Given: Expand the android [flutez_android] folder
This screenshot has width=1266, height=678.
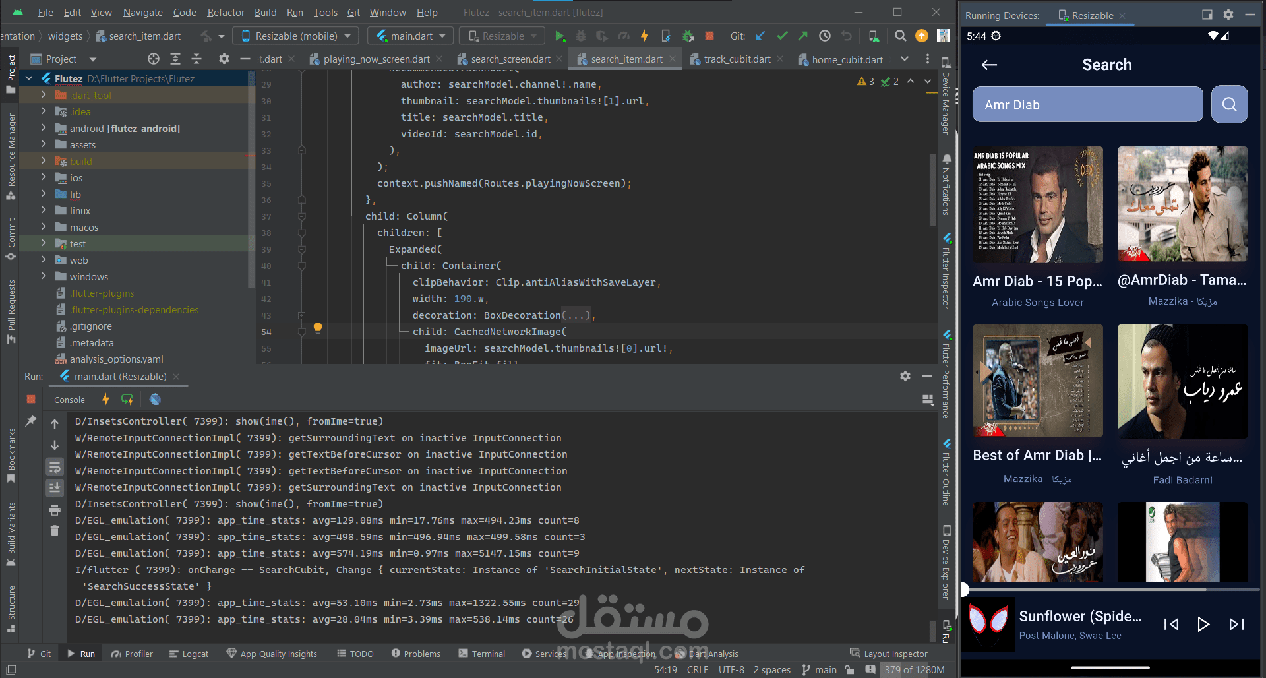Looking at the screenshot, I should [44, 128].
